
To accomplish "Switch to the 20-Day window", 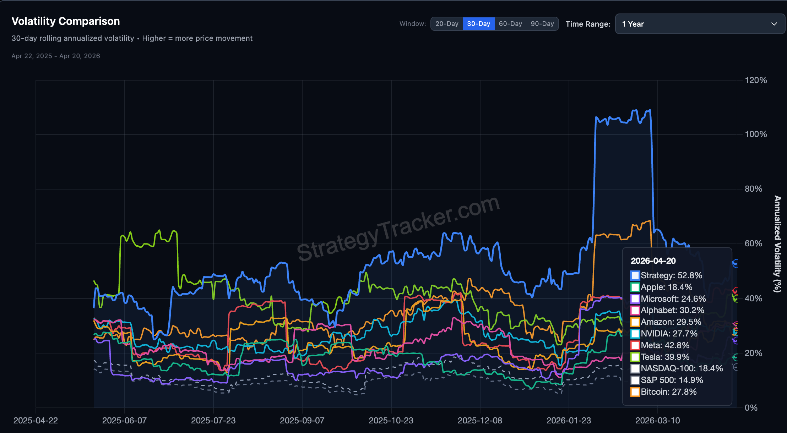I will tap(447, 23).
